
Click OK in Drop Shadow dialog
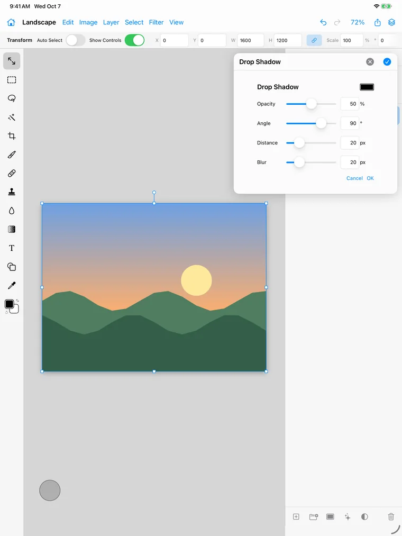(370, 178)
